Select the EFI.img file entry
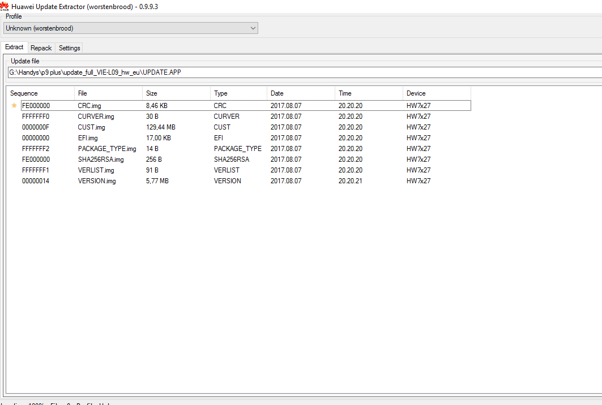602x405 pixels. click(88, 137)
